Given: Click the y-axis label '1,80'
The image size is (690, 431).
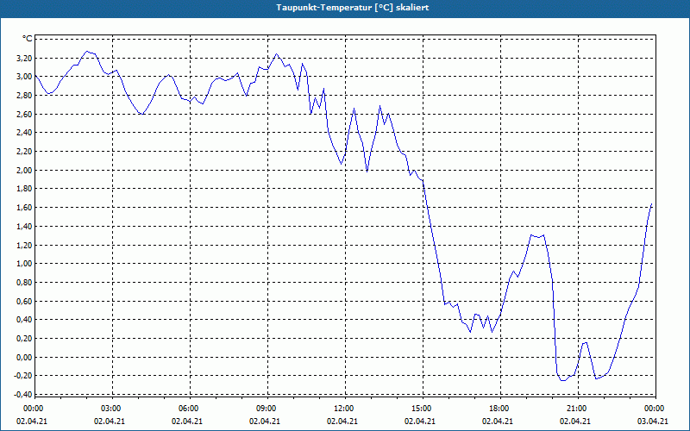Looking at the screenshot, I should (x=25, y=189).
